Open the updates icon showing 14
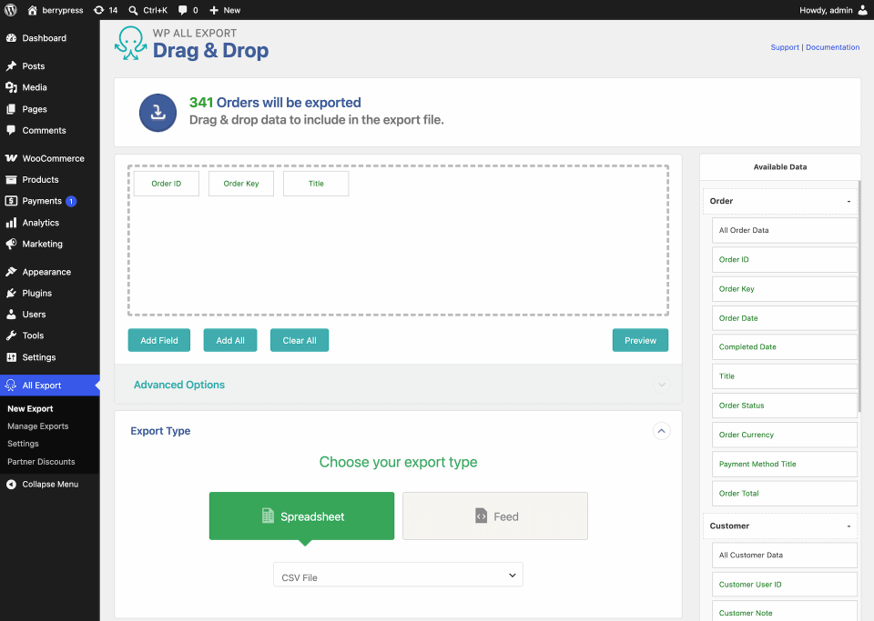The width and height of the screenshot is (874, 621). [x=98, y=10]
